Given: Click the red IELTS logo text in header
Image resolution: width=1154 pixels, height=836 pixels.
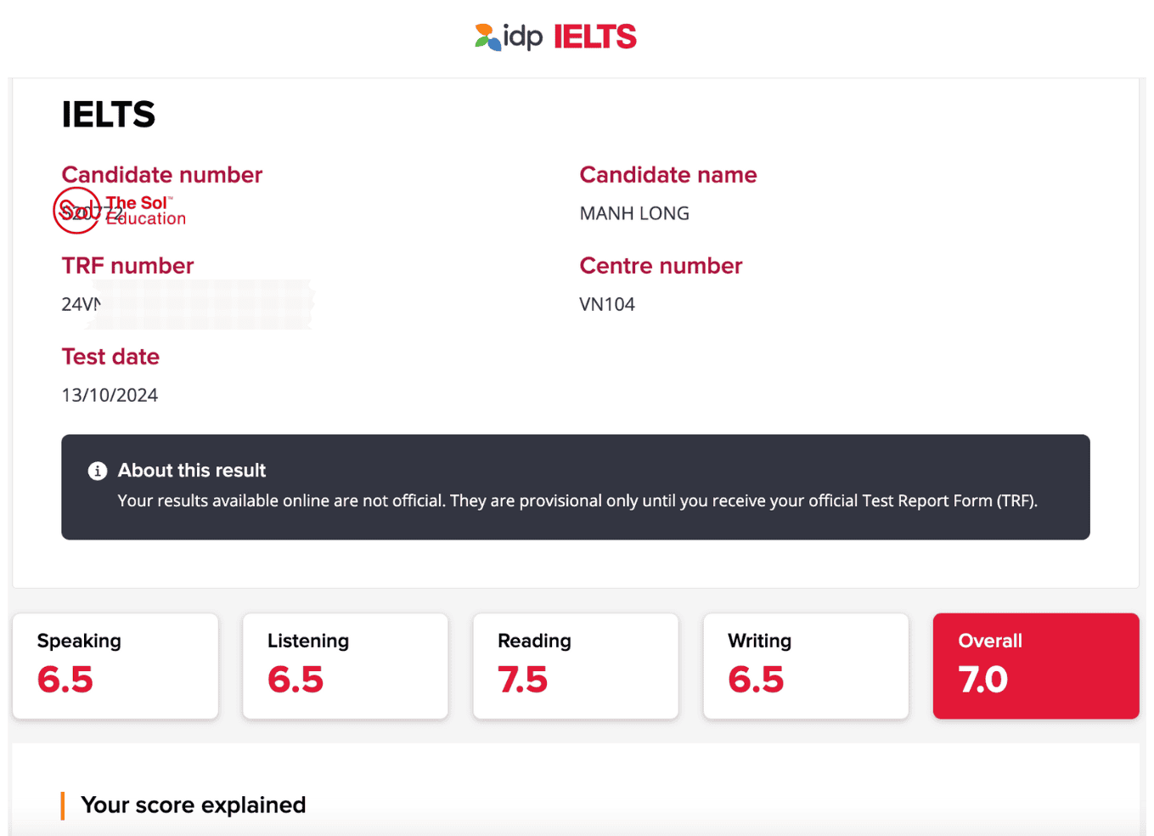Looking at the screenshot, I should coord(594,37).
